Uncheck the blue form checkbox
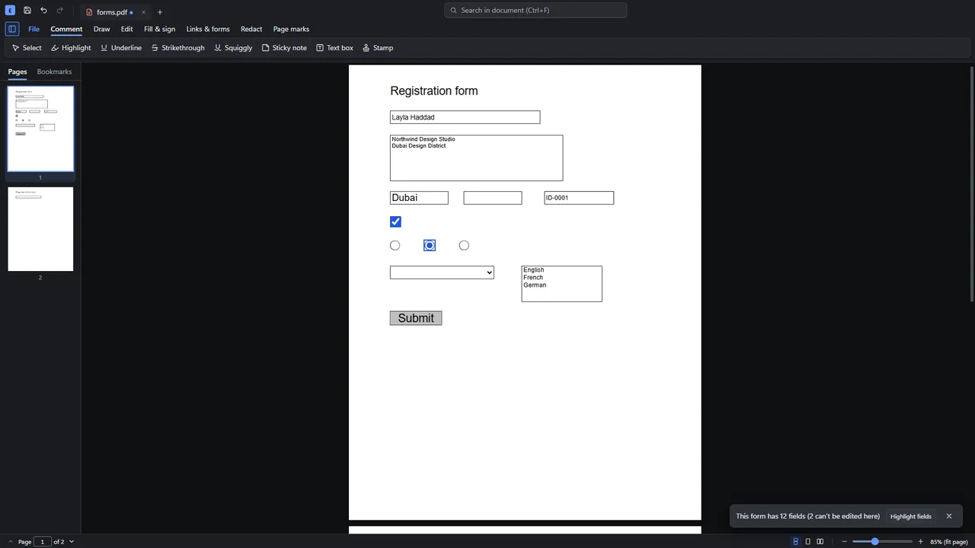Screen dimensions: 975x548 [x=395, y=221]
